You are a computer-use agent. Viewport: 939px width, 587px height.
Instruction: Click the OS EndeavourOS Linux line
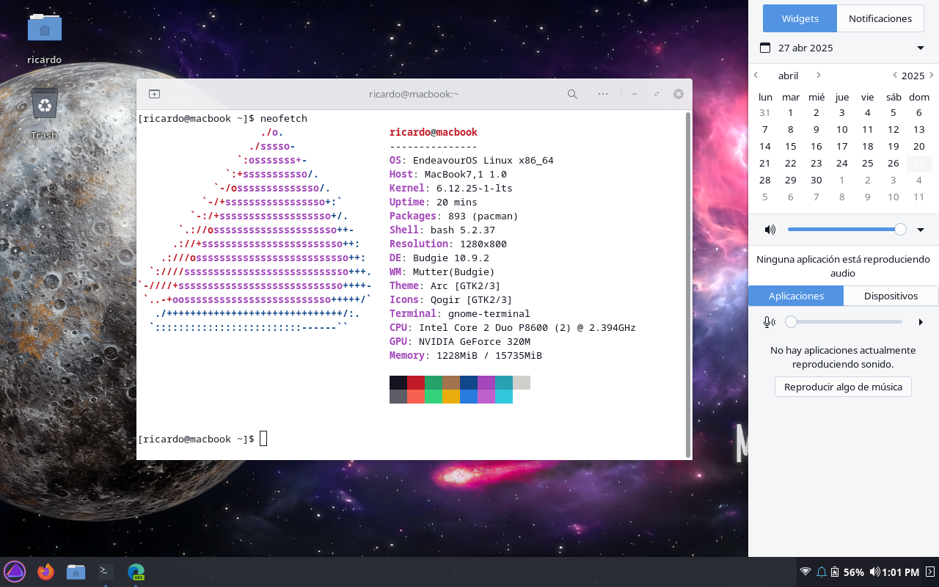point(471,160)
